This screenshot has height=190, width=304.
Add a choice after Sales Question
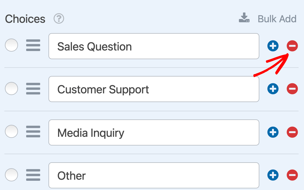tap(273, 46)
